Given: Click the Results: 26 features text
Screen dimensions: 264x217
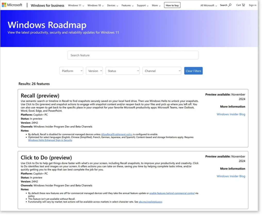Looking at the screenshot, I should click(34, 84).
